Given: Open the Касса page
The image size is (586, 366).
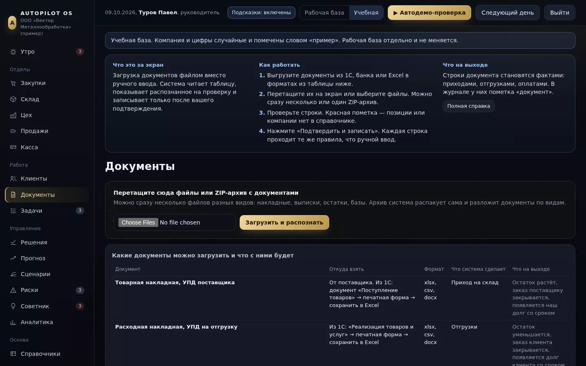Looking at the screenshot, I should (47, 147).
